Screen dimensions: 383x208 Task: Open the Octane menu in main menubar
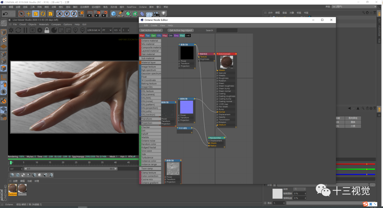[x=143, y=7]
